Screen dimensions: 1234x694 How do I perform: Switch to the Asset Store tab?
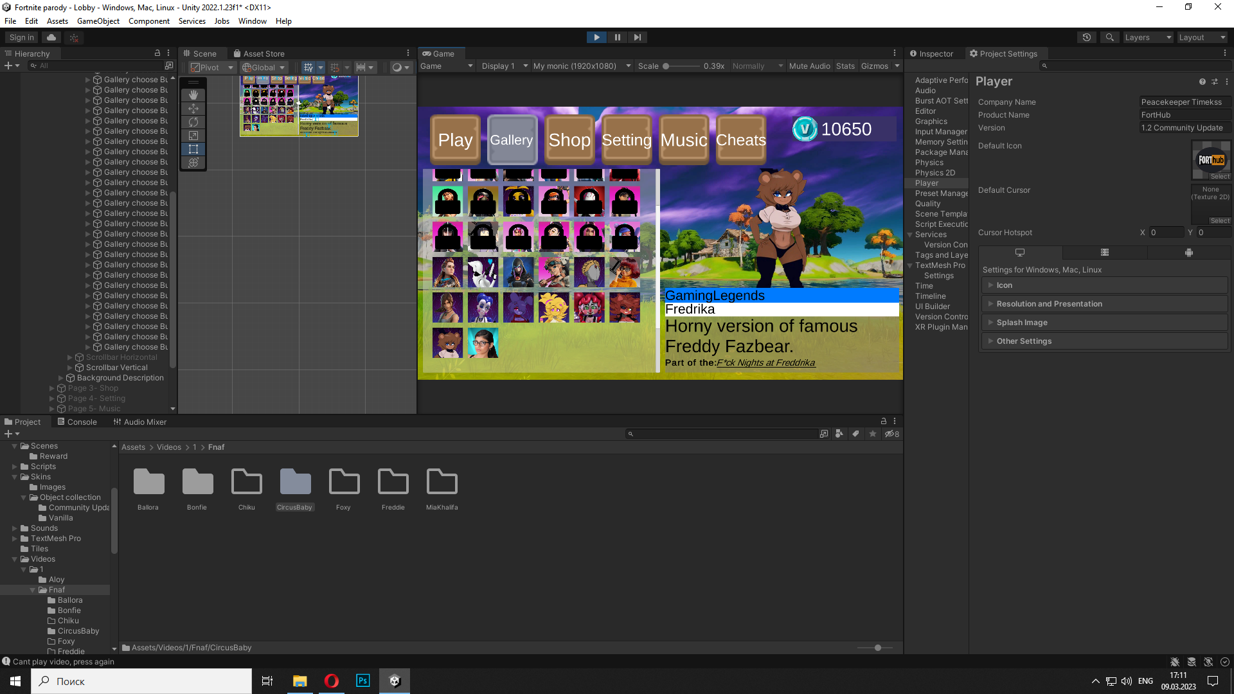click(259, 54)
